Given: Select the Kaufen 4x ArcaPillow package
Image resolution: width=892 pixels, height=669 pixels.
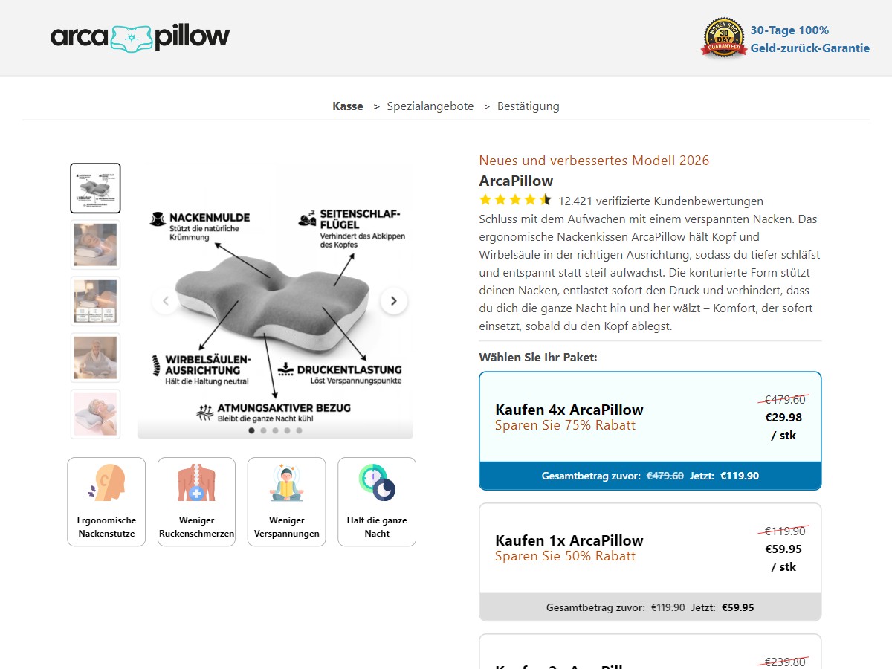Looking at the screenshot, I should click(650, 431).
